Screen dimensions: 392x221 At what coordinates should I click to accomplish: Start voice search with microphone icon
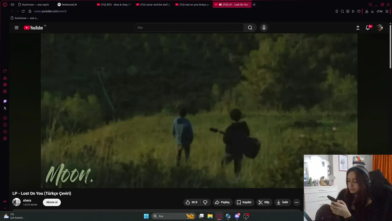pyautogui.click(x=264, y=28)
